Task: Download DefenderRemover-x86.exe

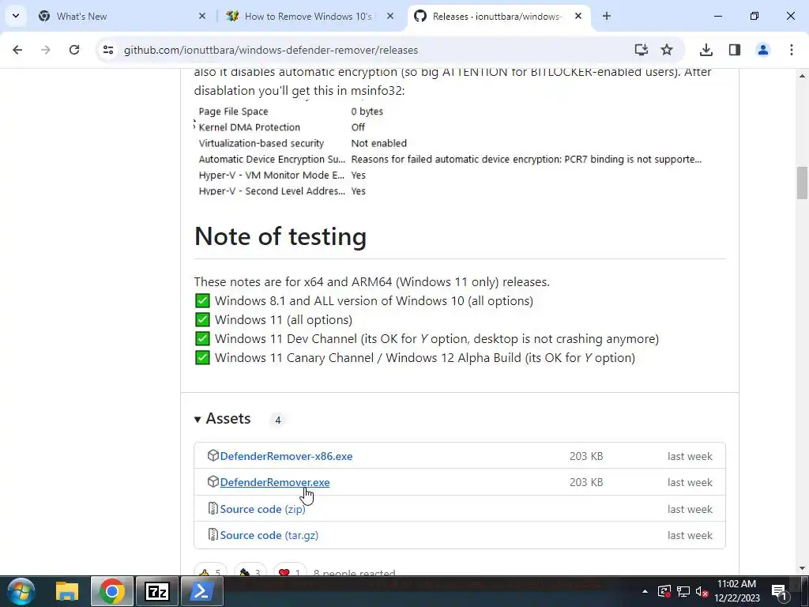Action: [286, 456]
